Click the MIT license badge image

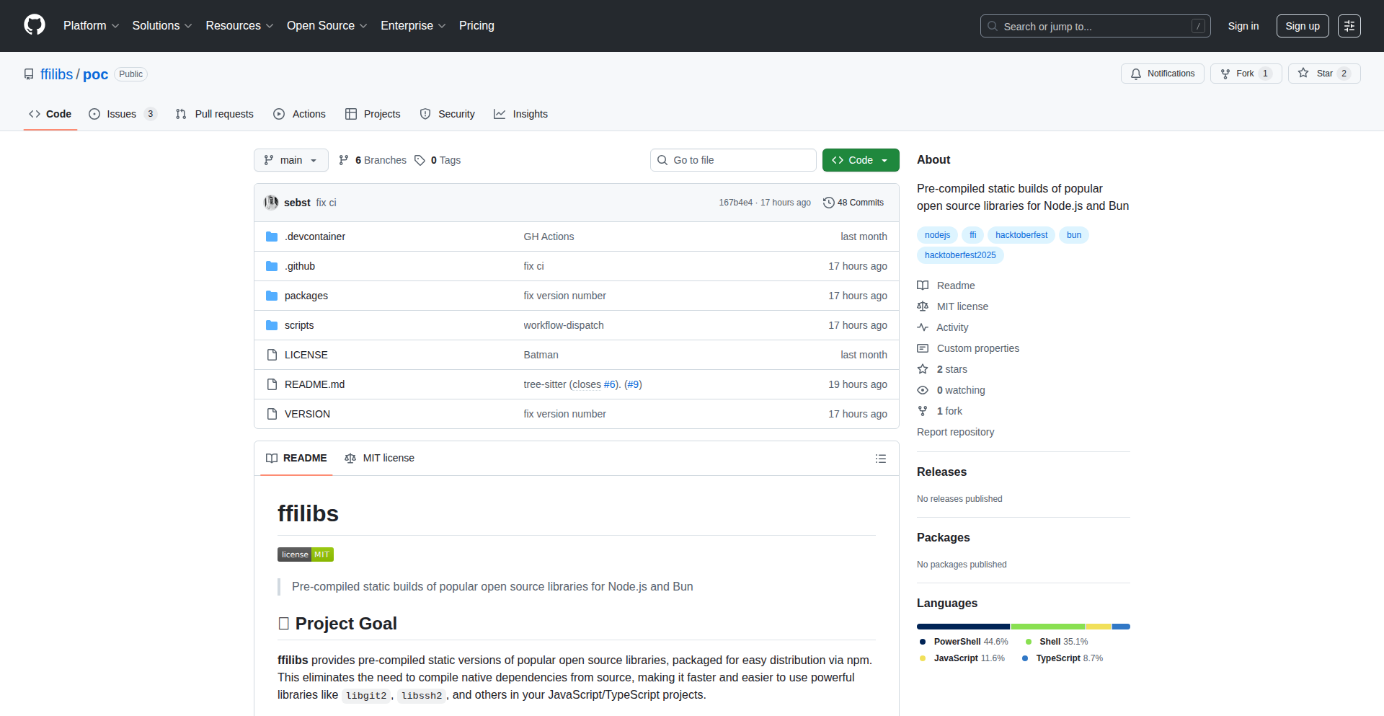306,554
